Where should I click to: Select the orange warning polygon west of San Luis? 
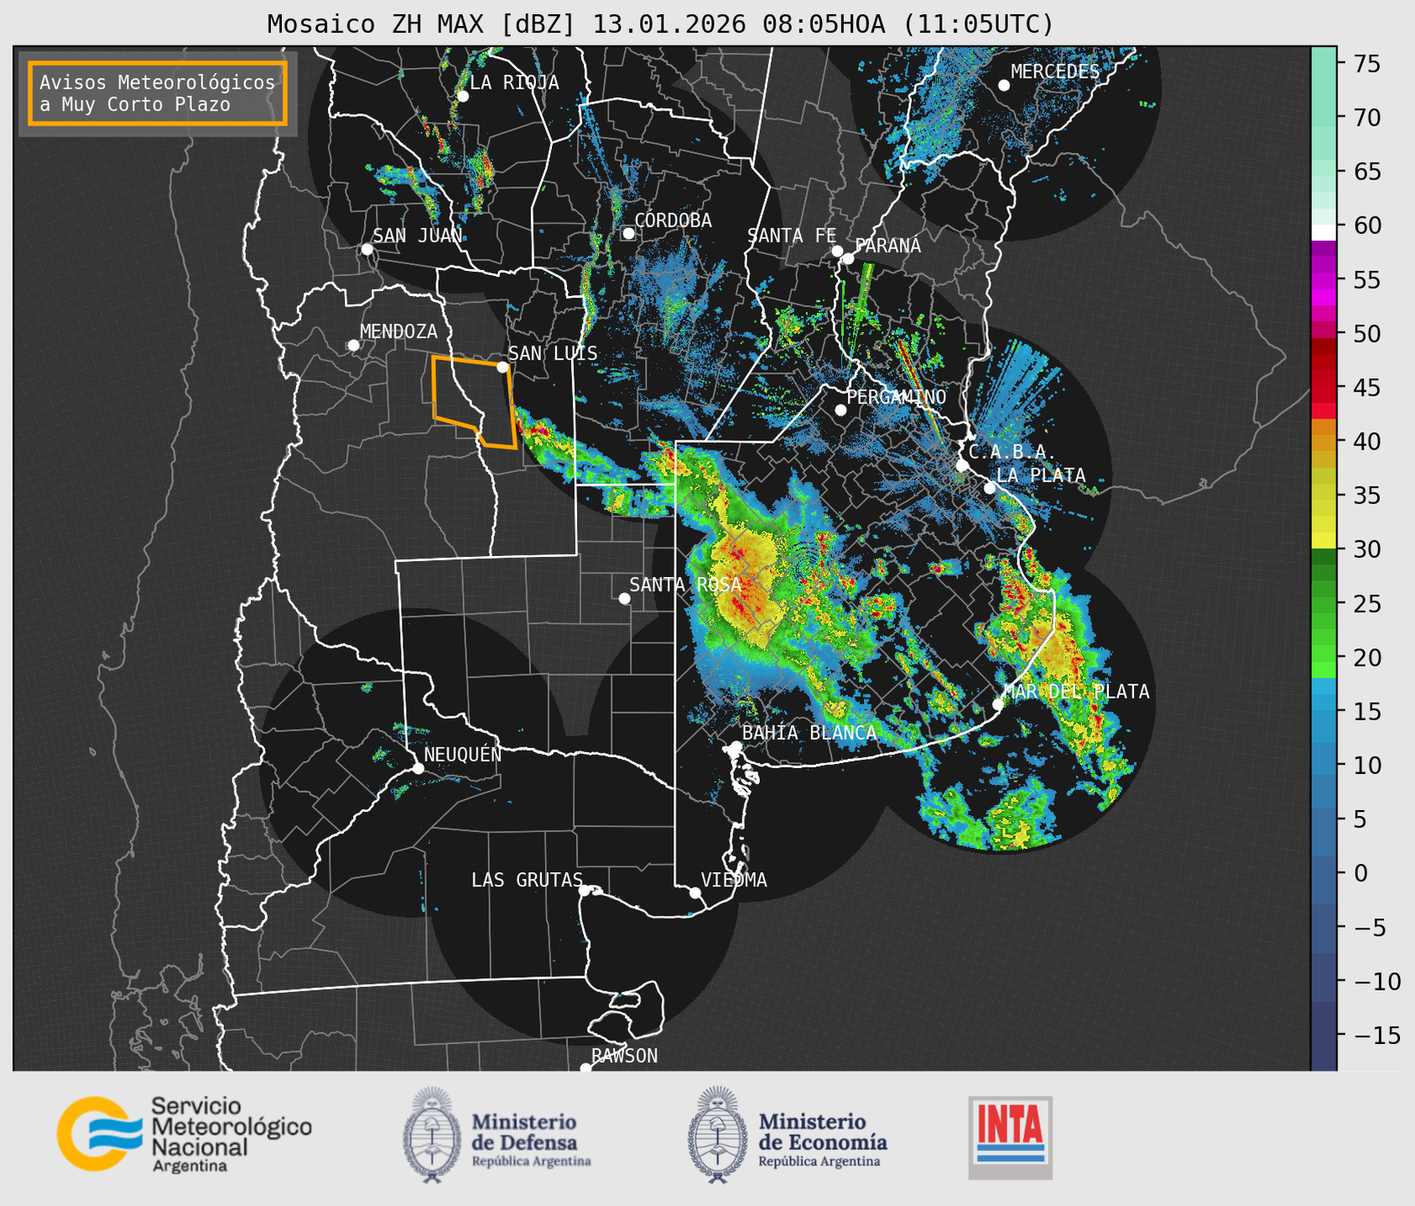pyautogui.click(x=473, y=403)
